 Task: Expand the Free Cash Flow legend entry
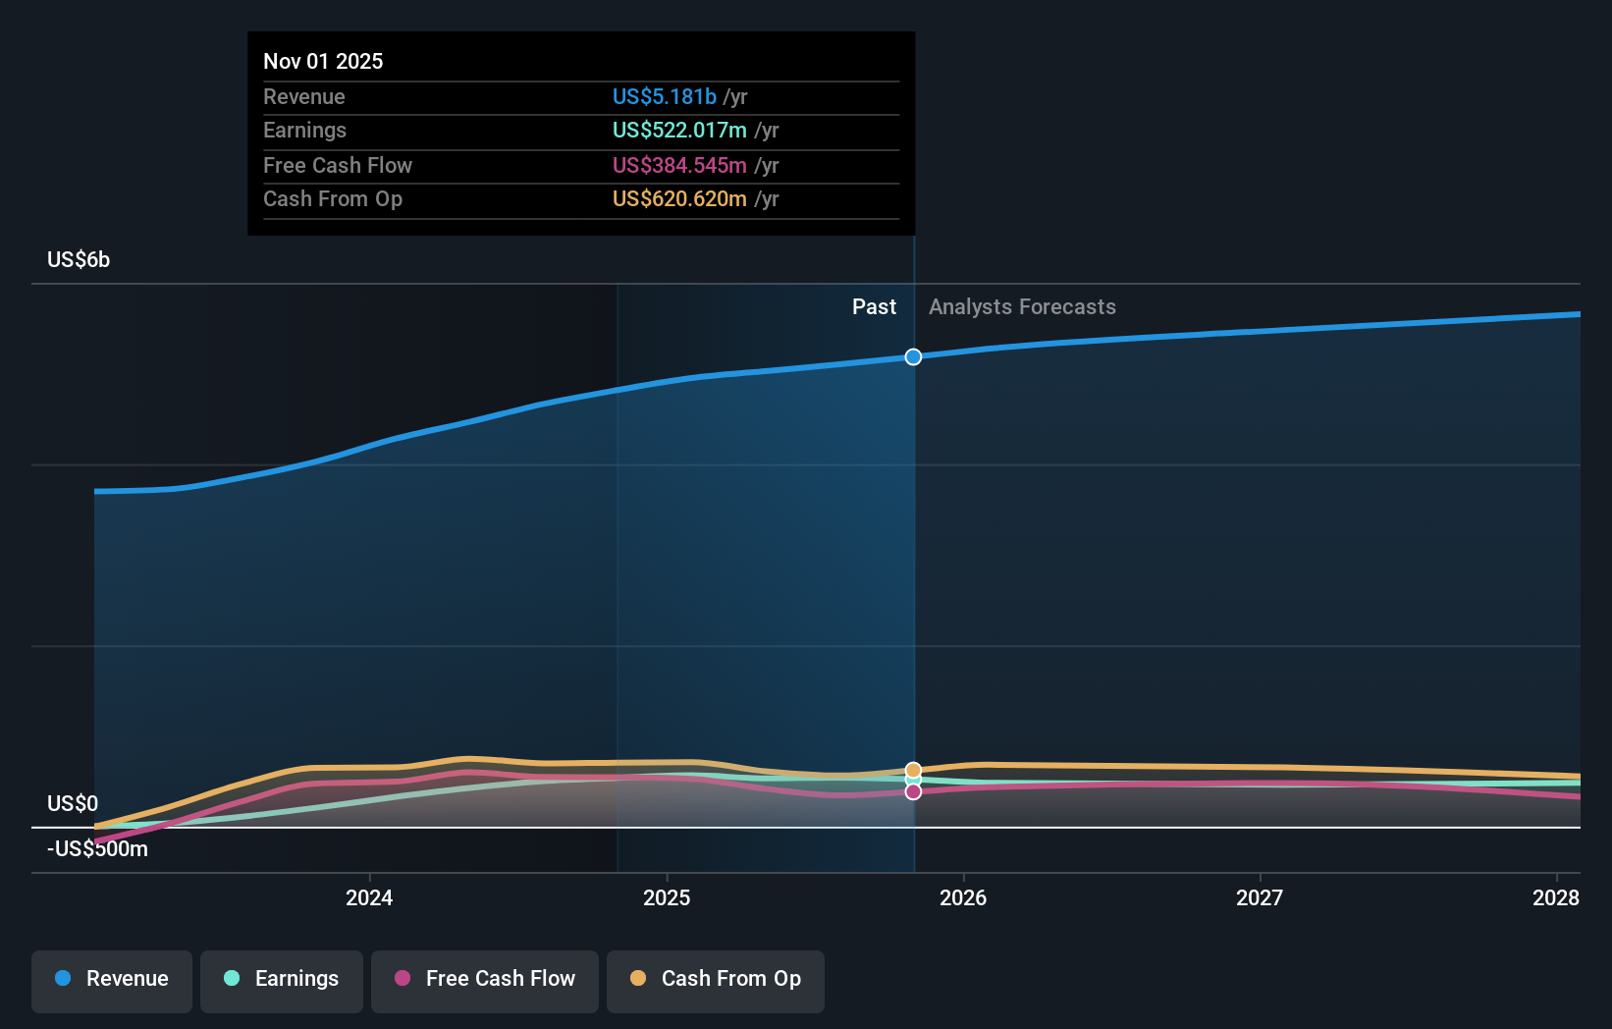coord(484,979)
